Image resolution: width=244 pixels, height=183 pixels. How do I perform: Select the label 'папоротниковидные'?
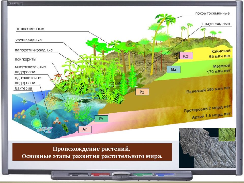pos(34,50)
